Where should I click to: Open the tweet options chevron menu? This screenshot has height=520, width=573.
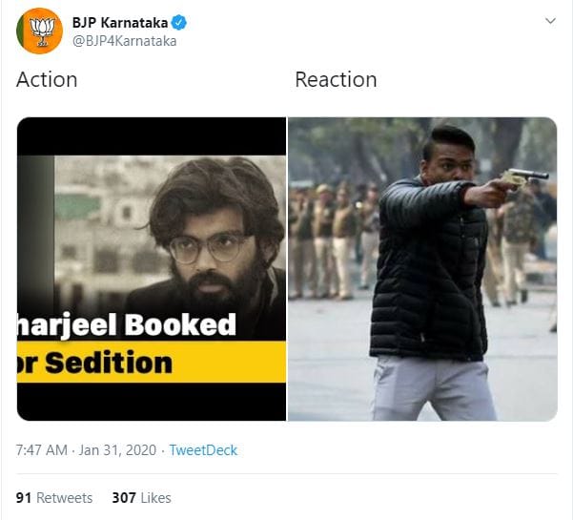[x=550, y=21]
